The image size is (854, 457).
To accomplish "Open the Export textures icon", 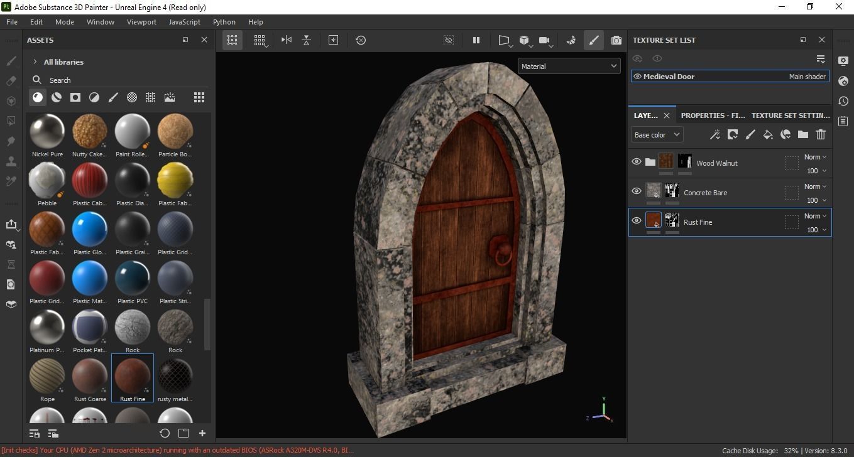I will [x=11, y=224].
